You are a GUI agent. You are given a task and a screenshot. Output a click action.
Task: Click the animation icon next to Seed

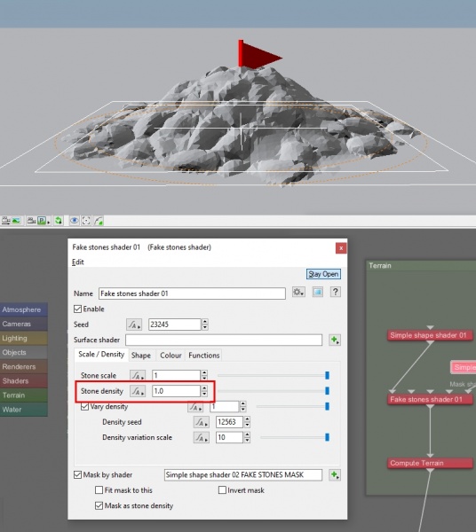click(134, 325)
